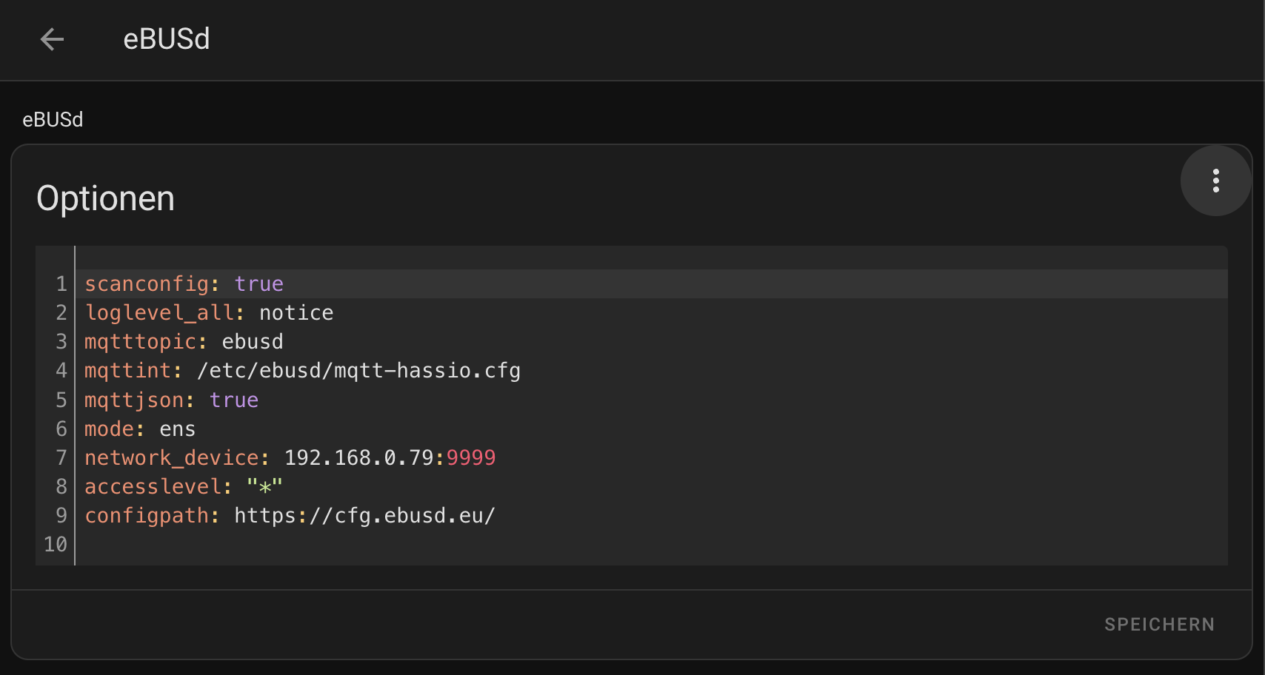Click the loglevel_all notice value
This screenshot has width=1265, height=675.
[x=296, y=313]
